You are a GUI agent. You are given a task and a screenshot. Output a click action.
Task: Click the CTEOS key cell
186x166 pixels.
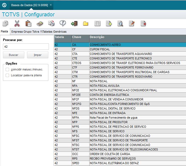click(80, 63)
